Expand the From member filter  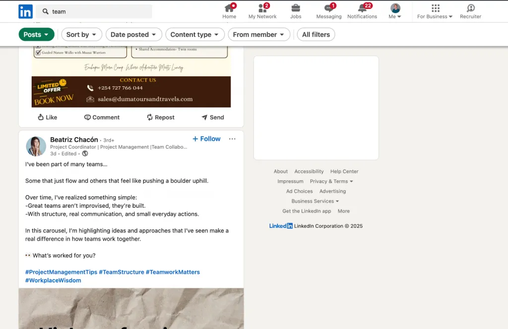point(259,35)
